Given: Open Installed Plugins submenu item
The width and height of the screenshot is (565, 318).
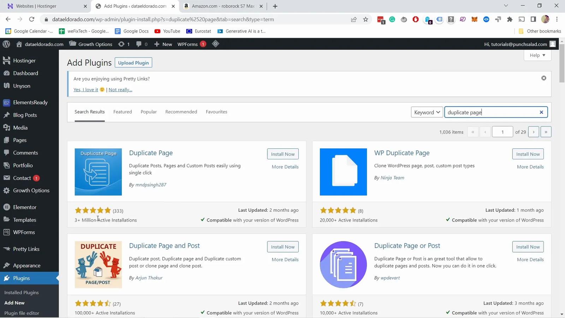Looking at the screenshot, I should (x=22, y=293).
